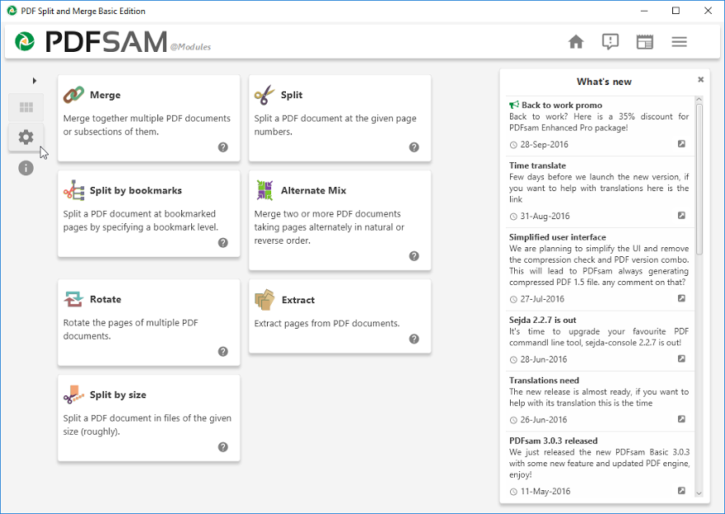Image resolution: width=725 pixels, height=514 pixels.
Task: Open the Split by bookmarks module
Action: click(149, 213)
